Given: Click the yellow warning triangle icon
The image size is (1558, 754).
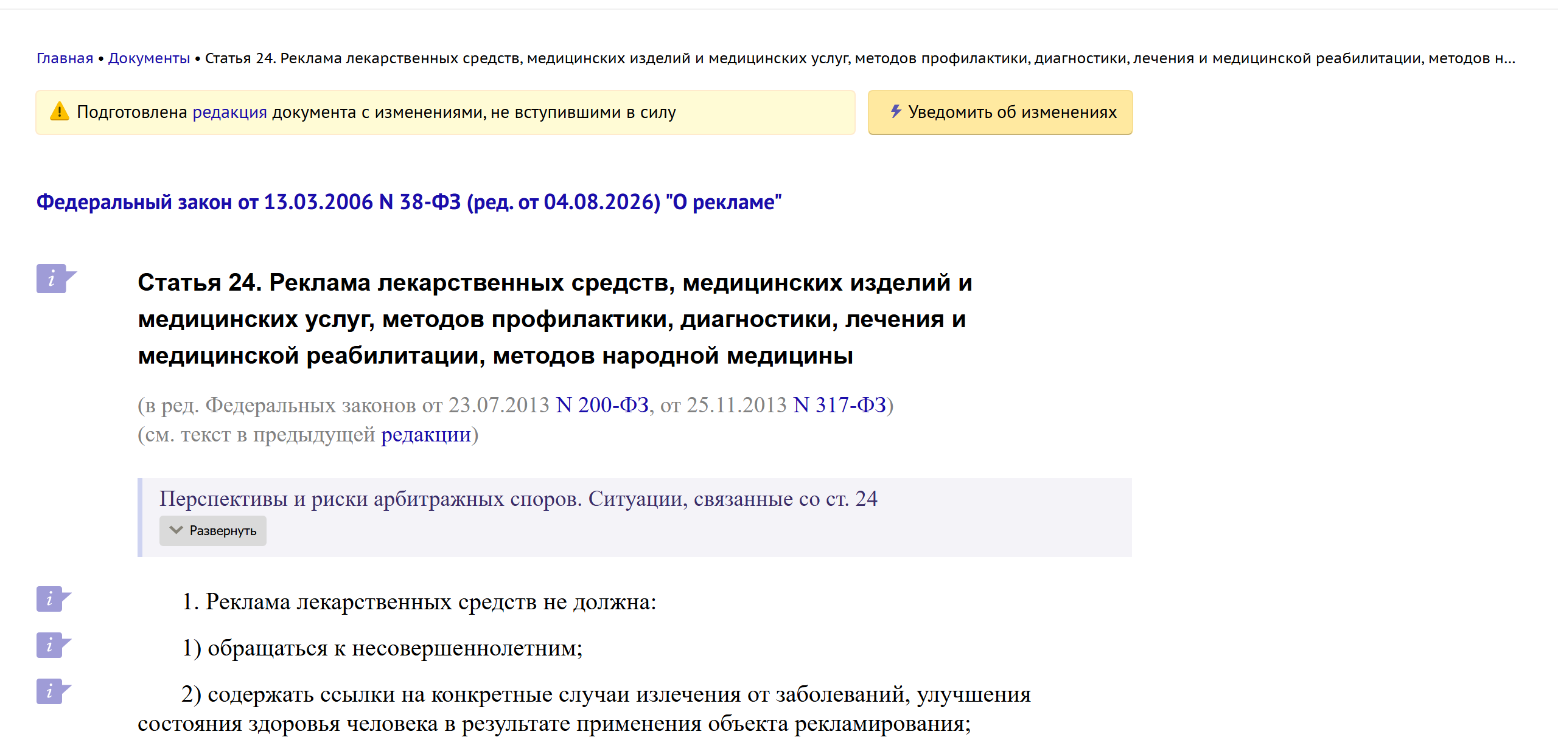Looking at the screenshot, I should [59, 112].
